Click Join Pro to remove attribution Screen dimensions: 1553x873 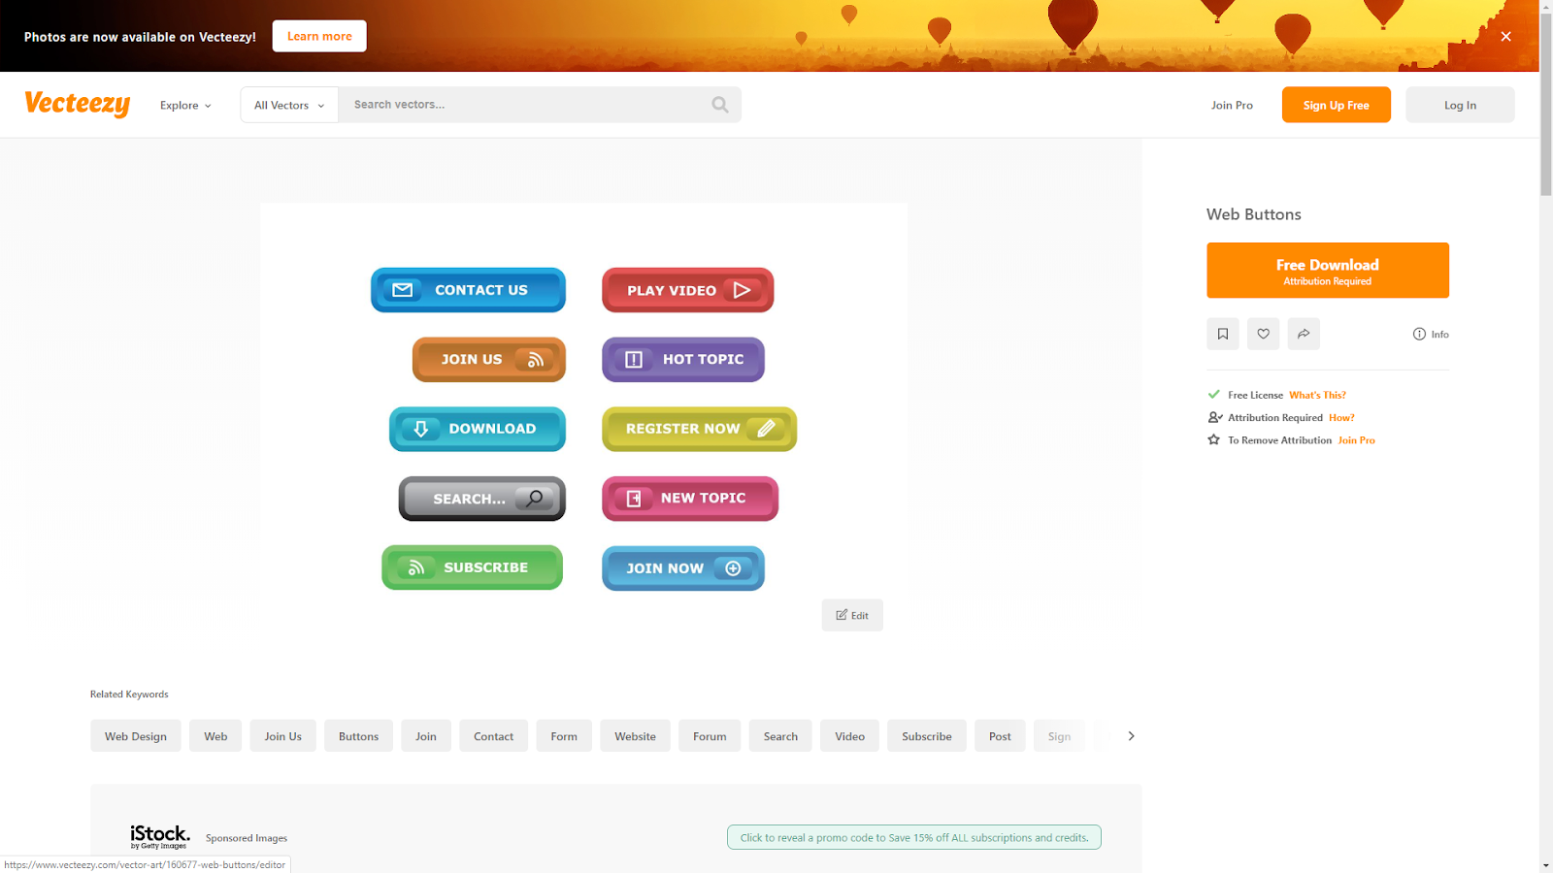(x=1356, y=439)
